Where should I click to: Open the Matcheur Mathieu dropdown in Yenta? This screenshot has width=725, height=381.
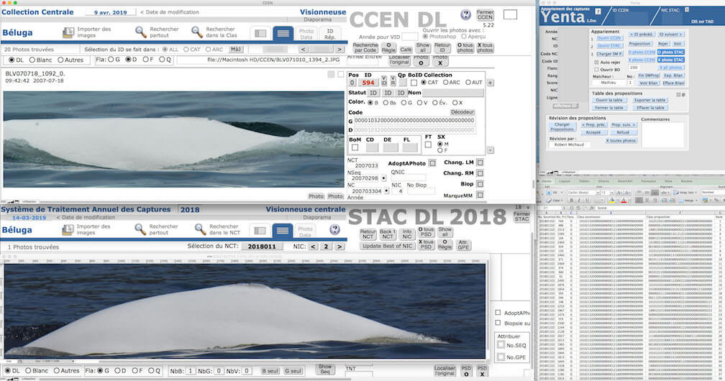coord(608,82)
